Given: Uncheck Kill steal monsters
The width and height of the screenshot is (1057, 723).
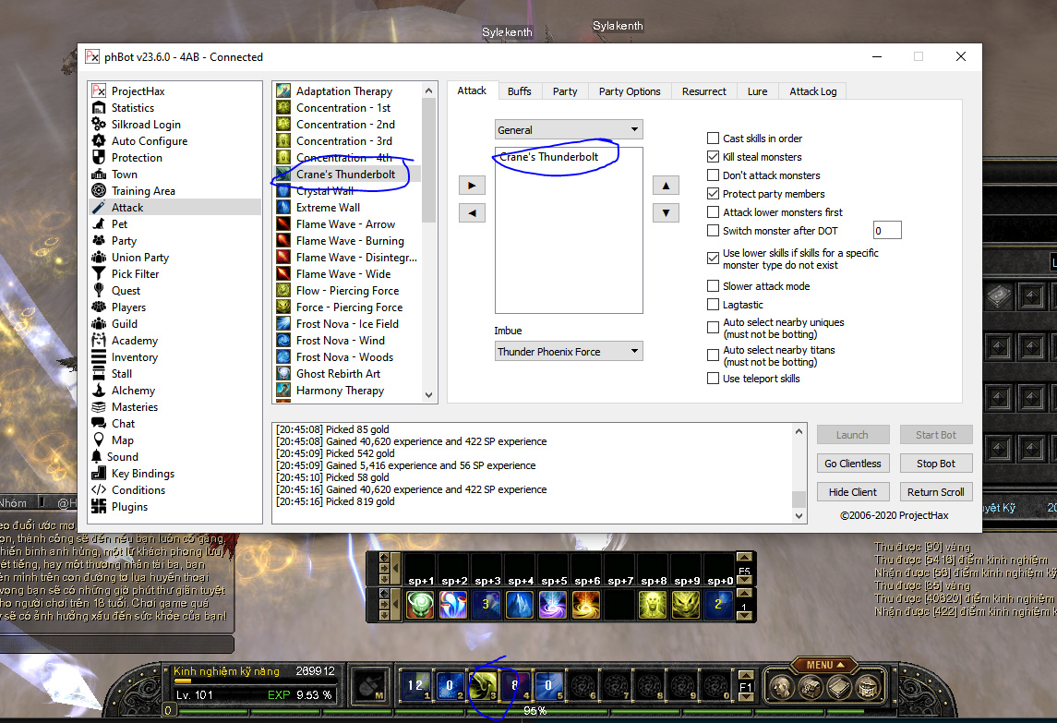Looking at the screenshot, I should pyautogui.click(x=713, y=157).
